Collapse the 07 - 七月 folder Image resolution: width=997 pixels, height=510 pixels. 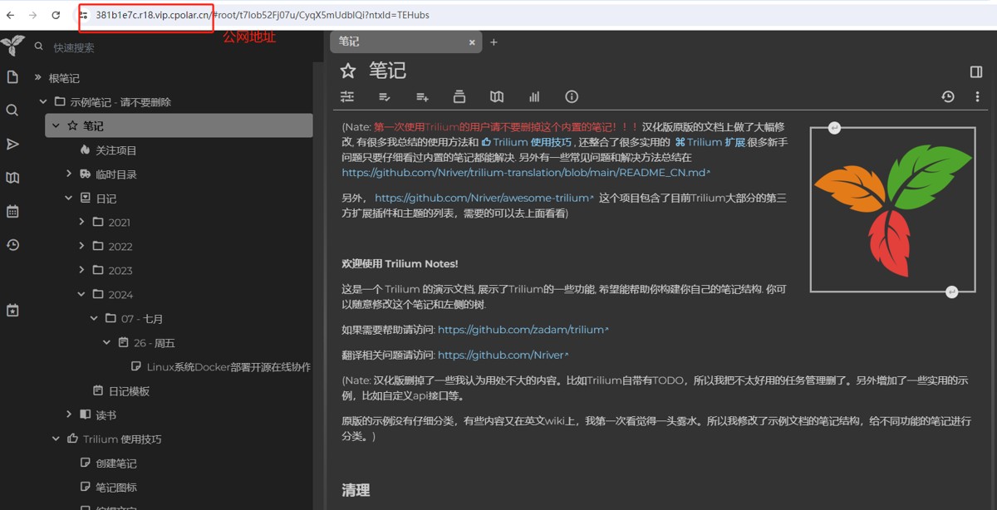coord(94,319)
